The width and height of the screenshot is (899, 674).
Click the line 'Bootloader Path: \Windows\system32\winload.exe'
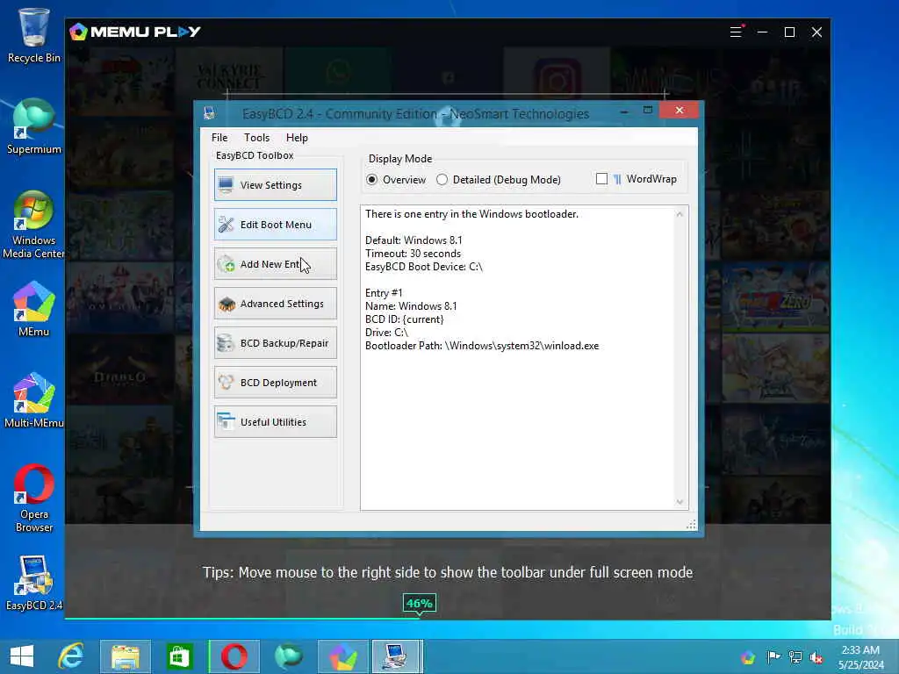[482, 346]
